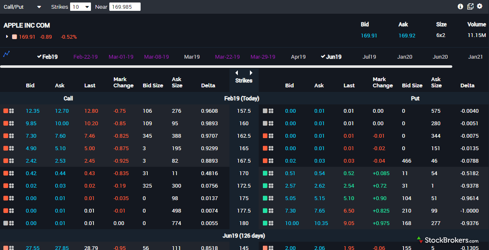This screenshot has height=250, width=489.
Task: Click the expiration horizontal scrollbar
Action: click(226, 67)
